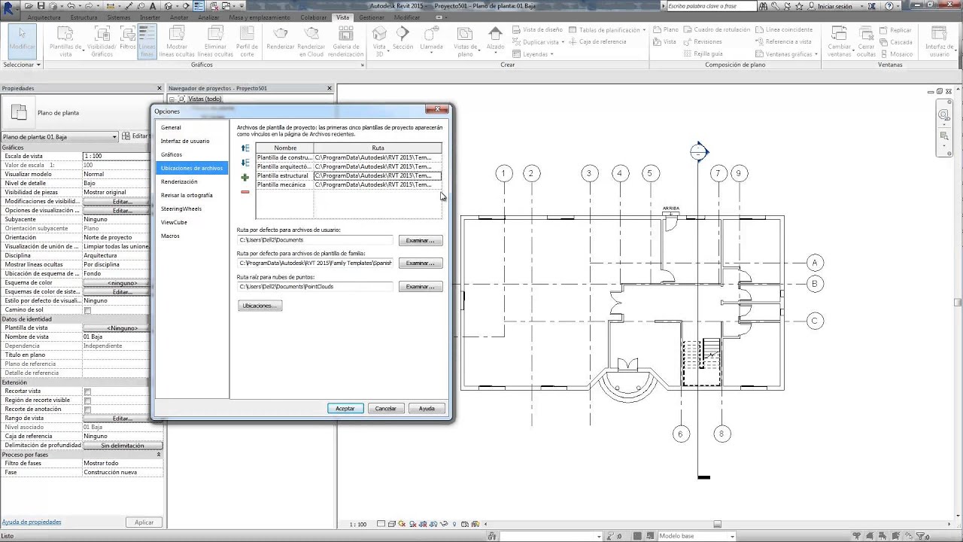Screen dimensions: 963x542
Task: Open the Anotar ribbon tab
Action: (x=180, y=17)
